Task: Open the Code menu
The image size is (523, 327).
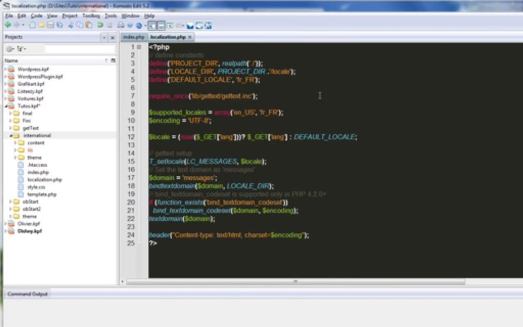Action: click(36, 16)
